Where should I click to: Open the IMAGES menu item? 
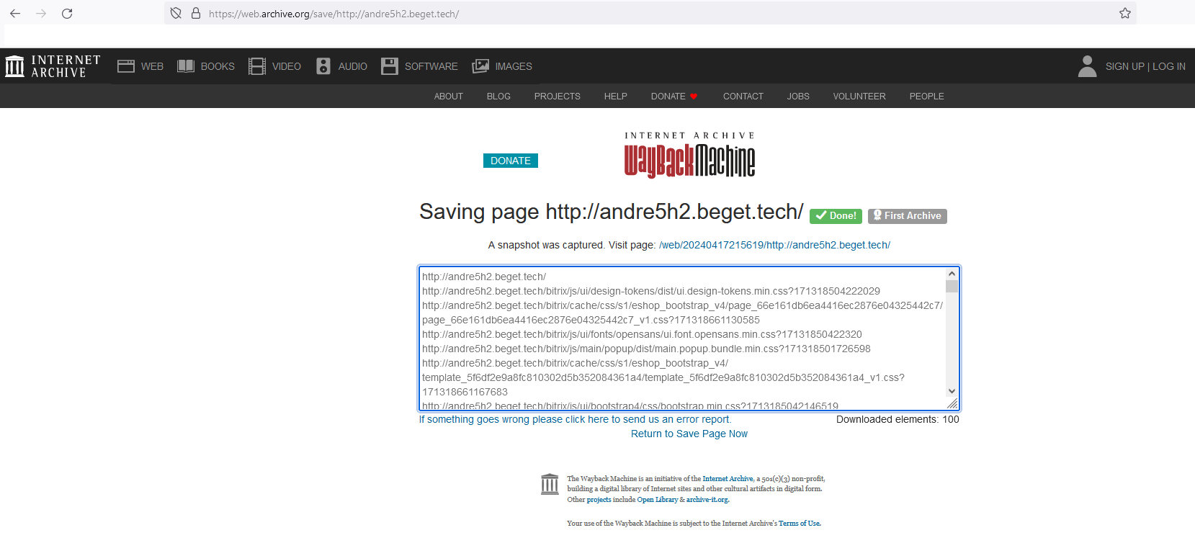point(514,66)
